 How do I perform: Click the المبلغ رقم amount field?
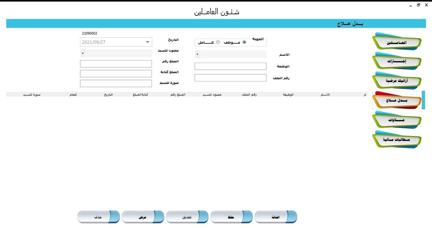click(116, 63)
